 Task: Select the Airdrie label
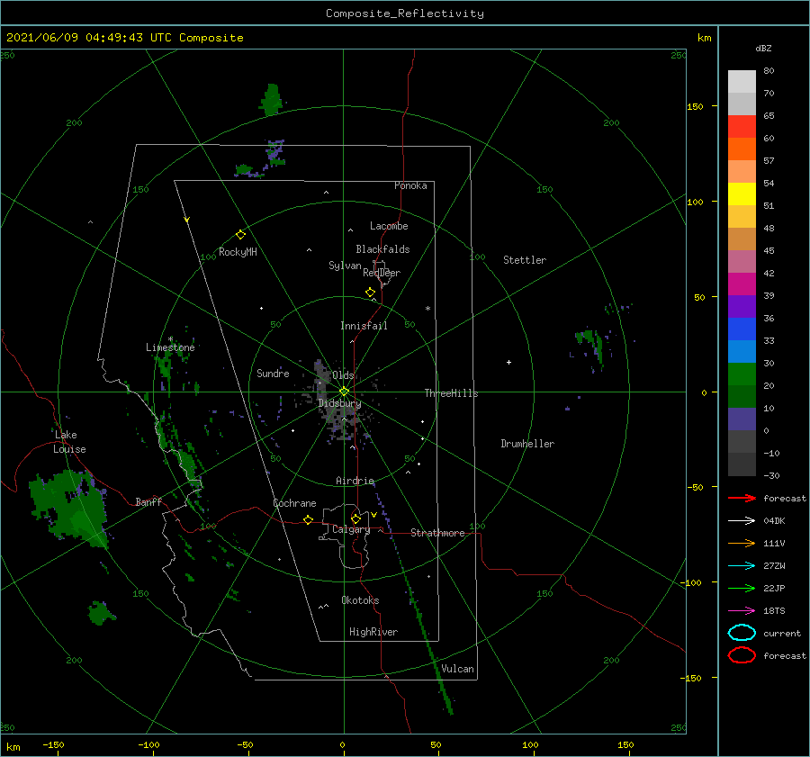click(355, 481)
